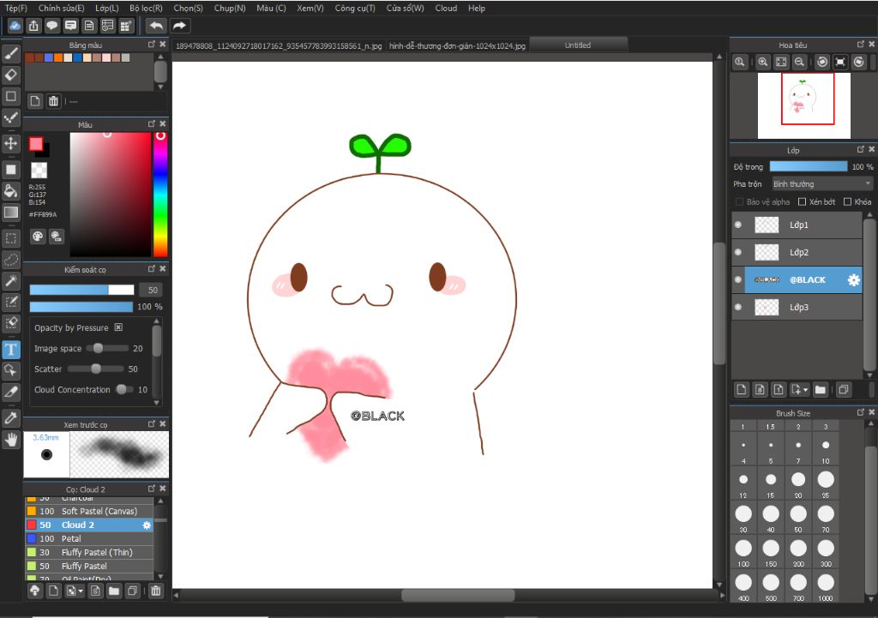Rotate the canvas left in Hoa tiêu

pyautogui.click(x=822, y=62)
